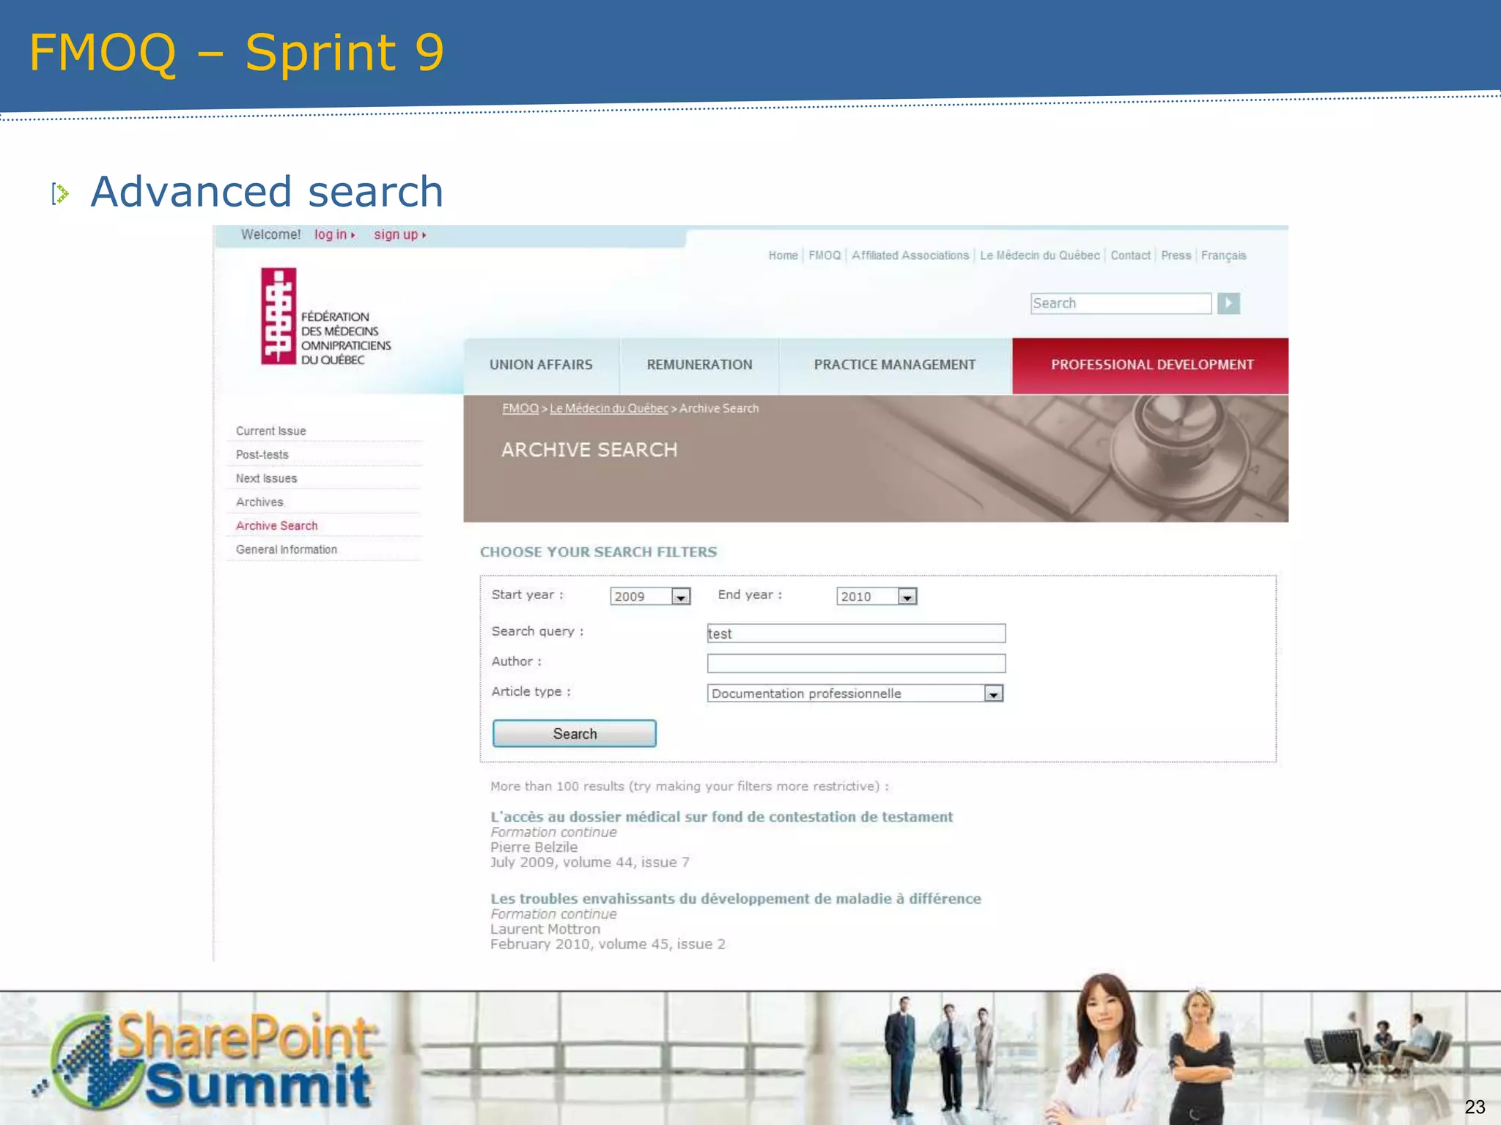Click the text July 2009, volume 44, issue 7
Viewport: 1501px width, 1125px height.
click(x=589, y=862)
